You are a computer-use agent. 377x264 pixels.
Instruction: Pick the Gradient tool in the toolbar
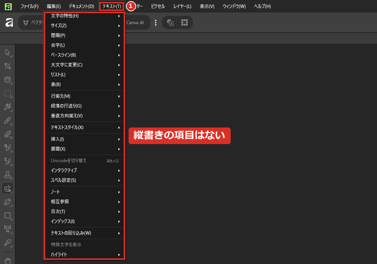tap(8, 107)
